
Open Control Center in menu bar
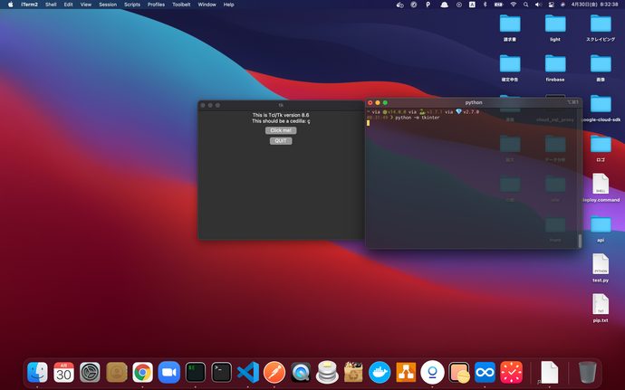tap(551, 5)
